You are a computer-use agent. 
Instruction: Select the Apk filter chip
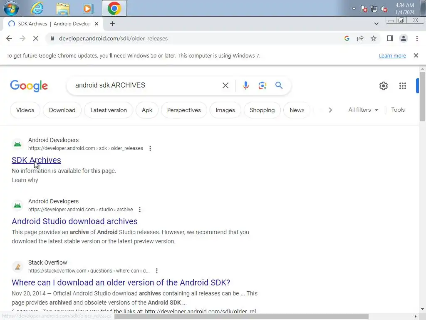pyautogui.click(x=147, y=110)
